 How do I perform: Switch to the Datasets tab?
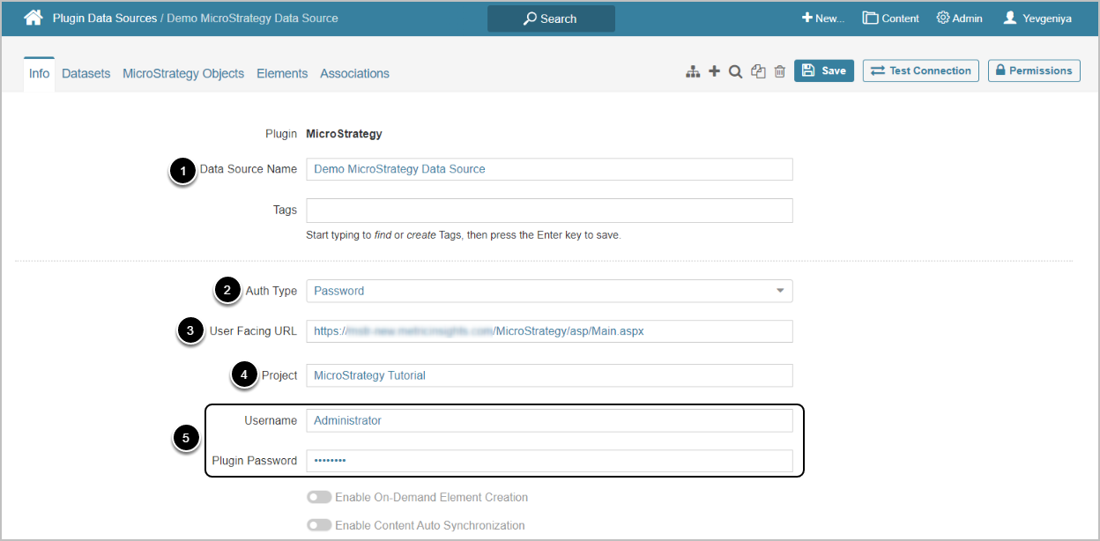86,73
